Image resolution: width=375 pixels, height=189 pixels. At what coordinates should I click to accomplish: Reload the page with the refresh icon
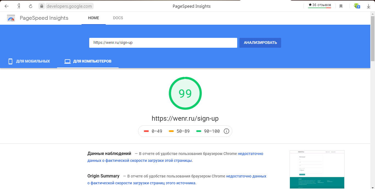pos(31,6)
